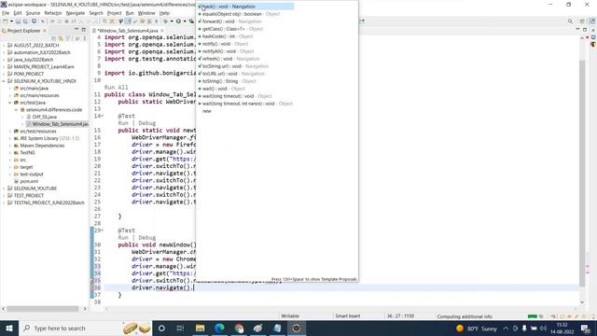
Task: Click the Save toolbar icon
Action: click(x=18, y=21)
